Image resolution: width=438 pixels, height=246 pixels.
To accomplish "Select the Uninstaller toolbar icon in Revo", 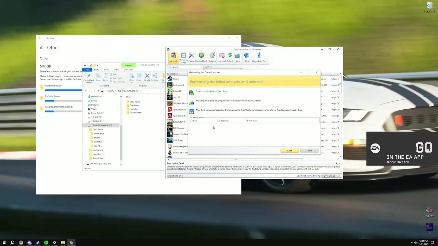I will pyautogui.click(x=173, y=57).
